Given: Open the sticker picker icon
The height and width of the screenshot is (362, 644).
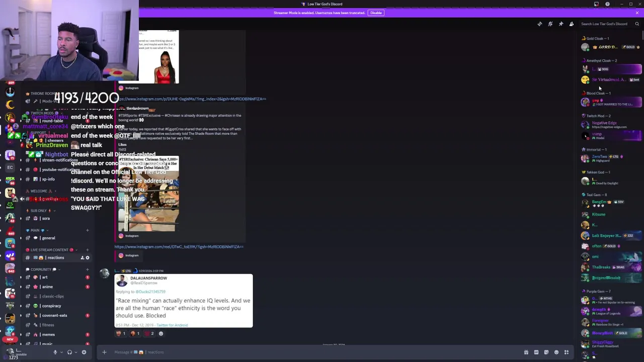Looking at the screenshot, I should pyautogui.click(x=546, y=352).
